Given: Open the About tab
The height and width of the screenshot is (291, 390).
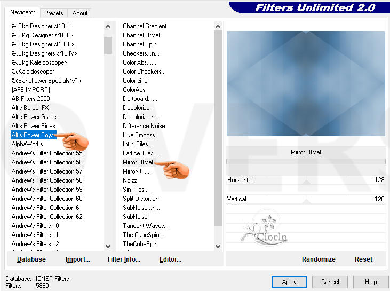Looking at the screenshot, I should tap(80, 13).
